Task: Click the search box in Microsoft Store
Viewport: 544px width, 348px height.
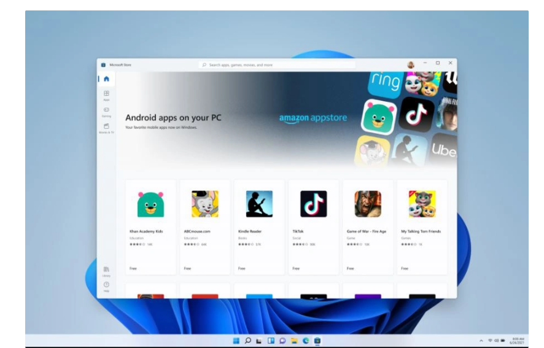Action: 277,65
